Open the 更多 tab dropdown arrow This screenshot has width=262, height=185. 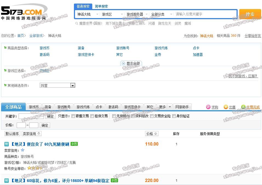[x=170, y=107]
